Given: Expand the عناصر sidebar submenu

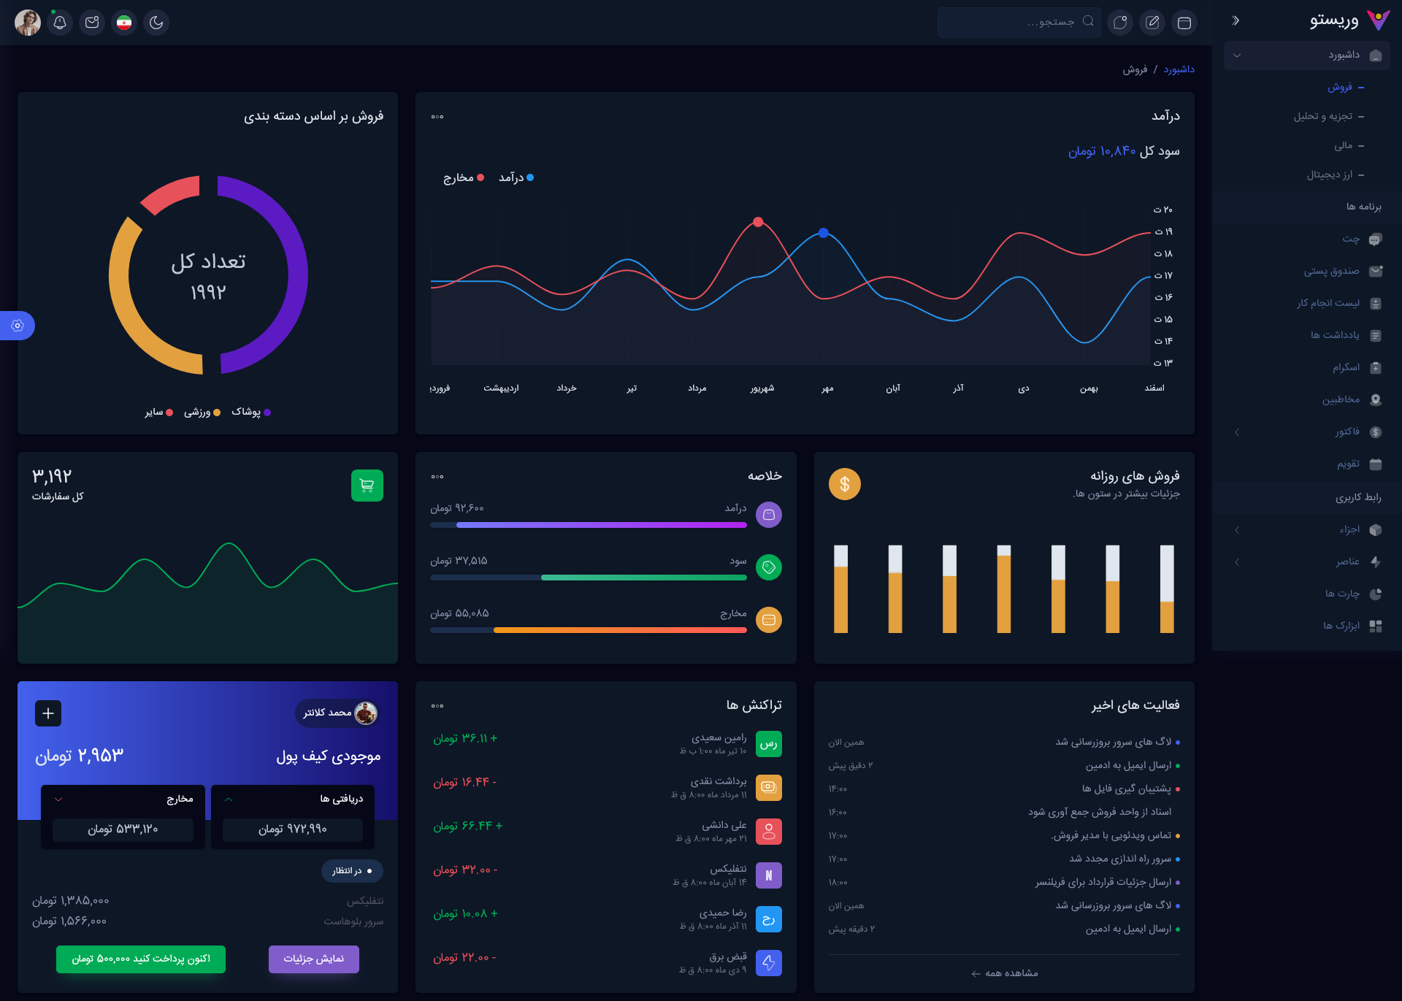Looking at the screenshot, I should click(1307, 562).
